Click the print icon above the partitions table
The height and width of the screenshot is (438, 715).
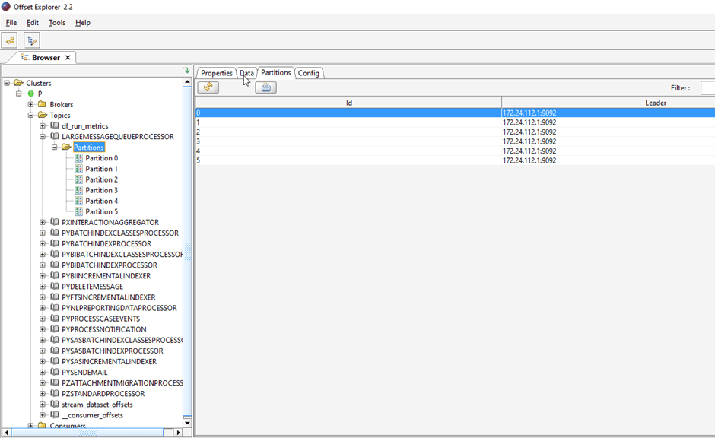point(265,87)
